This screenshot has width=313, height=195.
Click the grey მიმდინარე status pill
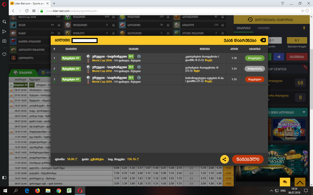pyautogui.click(x=255, y=69)
